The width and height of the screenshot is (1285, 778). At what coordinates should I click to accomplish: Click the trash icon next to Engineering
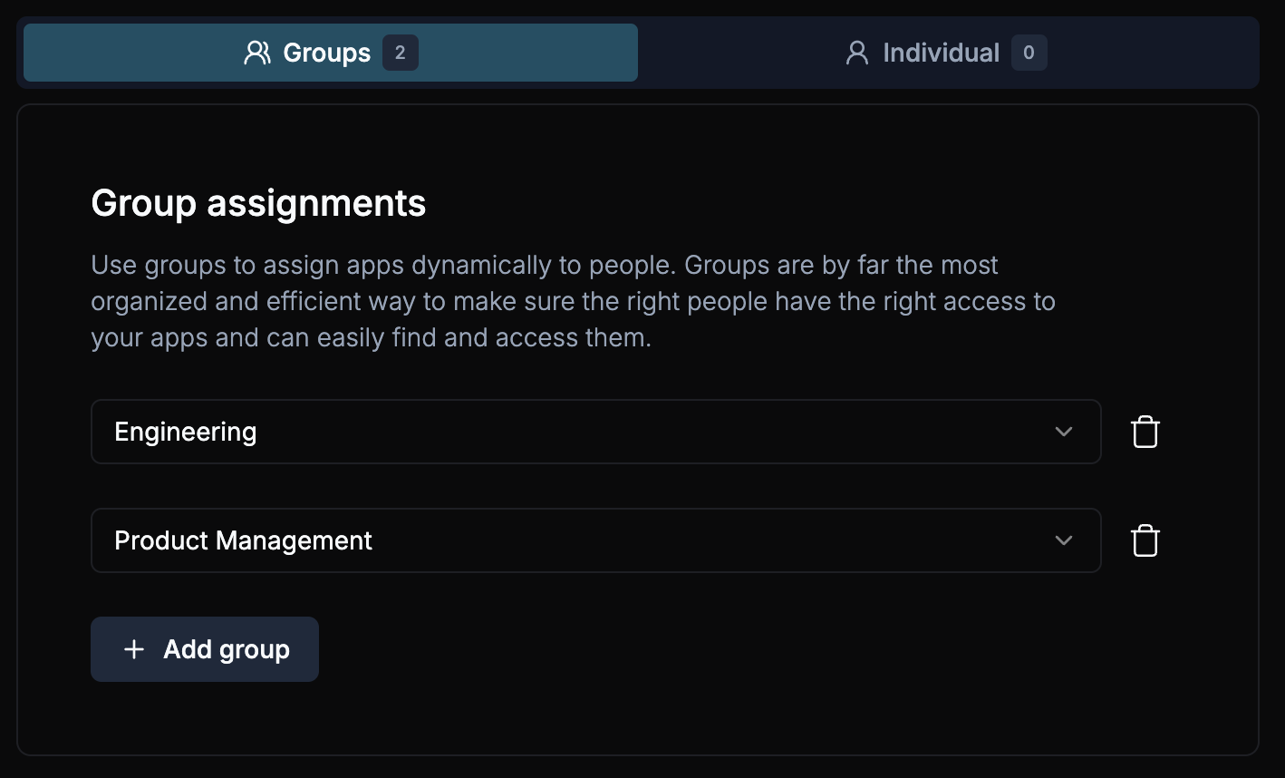pyautogui.click(x=1145, y=432)
